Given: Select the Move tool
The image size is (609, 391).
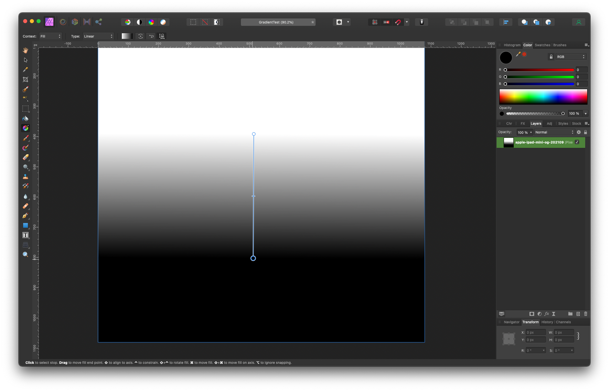Looking at the screenshot, I should (x=26, y=60).
